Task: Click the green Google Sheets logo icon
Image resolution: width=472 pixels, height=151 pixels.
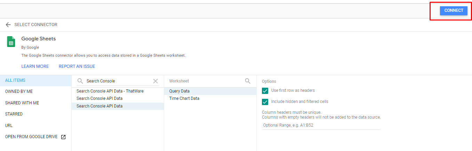Action: click(x=11, y=42)
